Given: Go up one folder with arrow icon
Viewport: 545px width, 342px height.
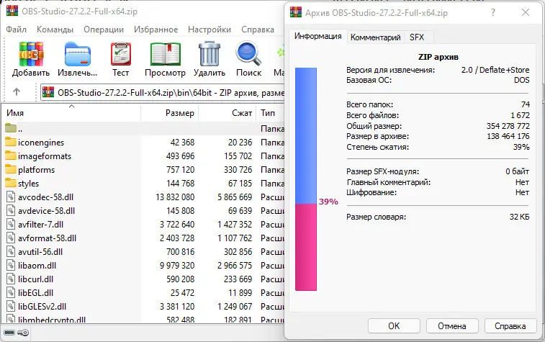Looking at the screenshot, I should pyautogui.click(x=17, y=92).
